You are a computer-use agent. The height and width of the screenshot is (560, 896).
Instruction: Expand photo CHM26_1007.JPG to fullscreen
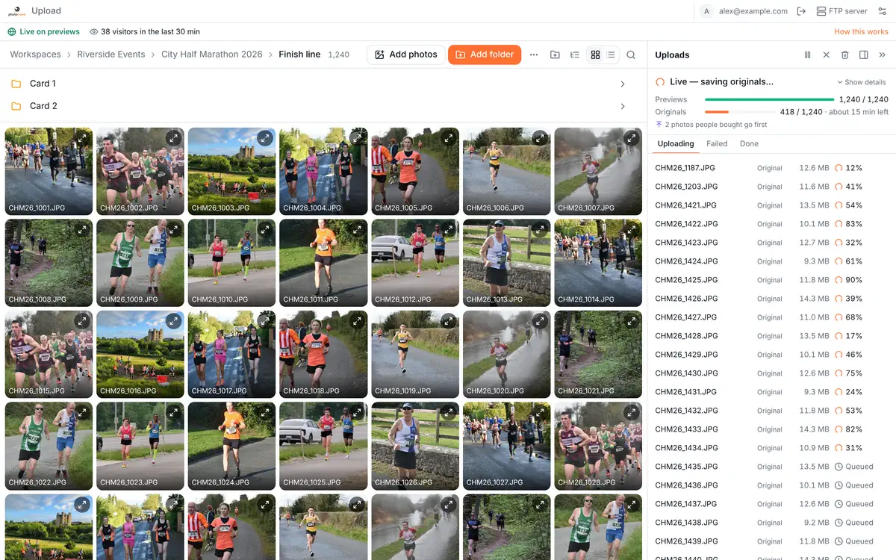click(x=631, y=138)
